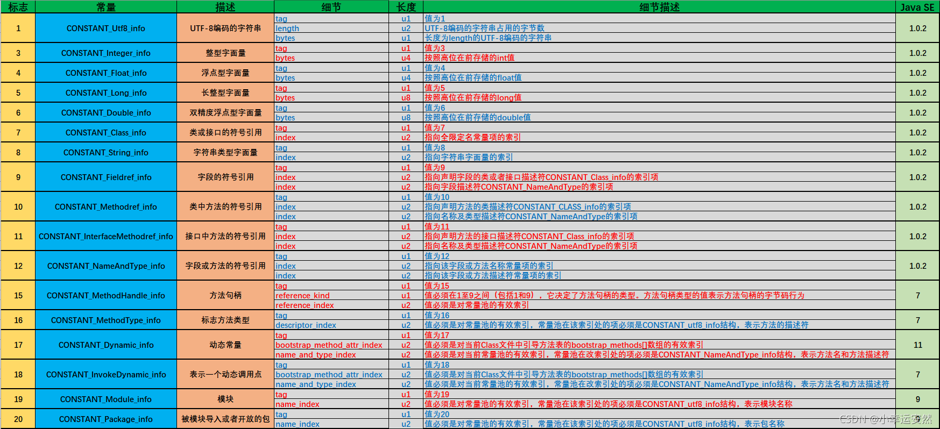Screen dimensions: 940x429
Task: Select the 值为15 description cell
Action: point(660,285)
